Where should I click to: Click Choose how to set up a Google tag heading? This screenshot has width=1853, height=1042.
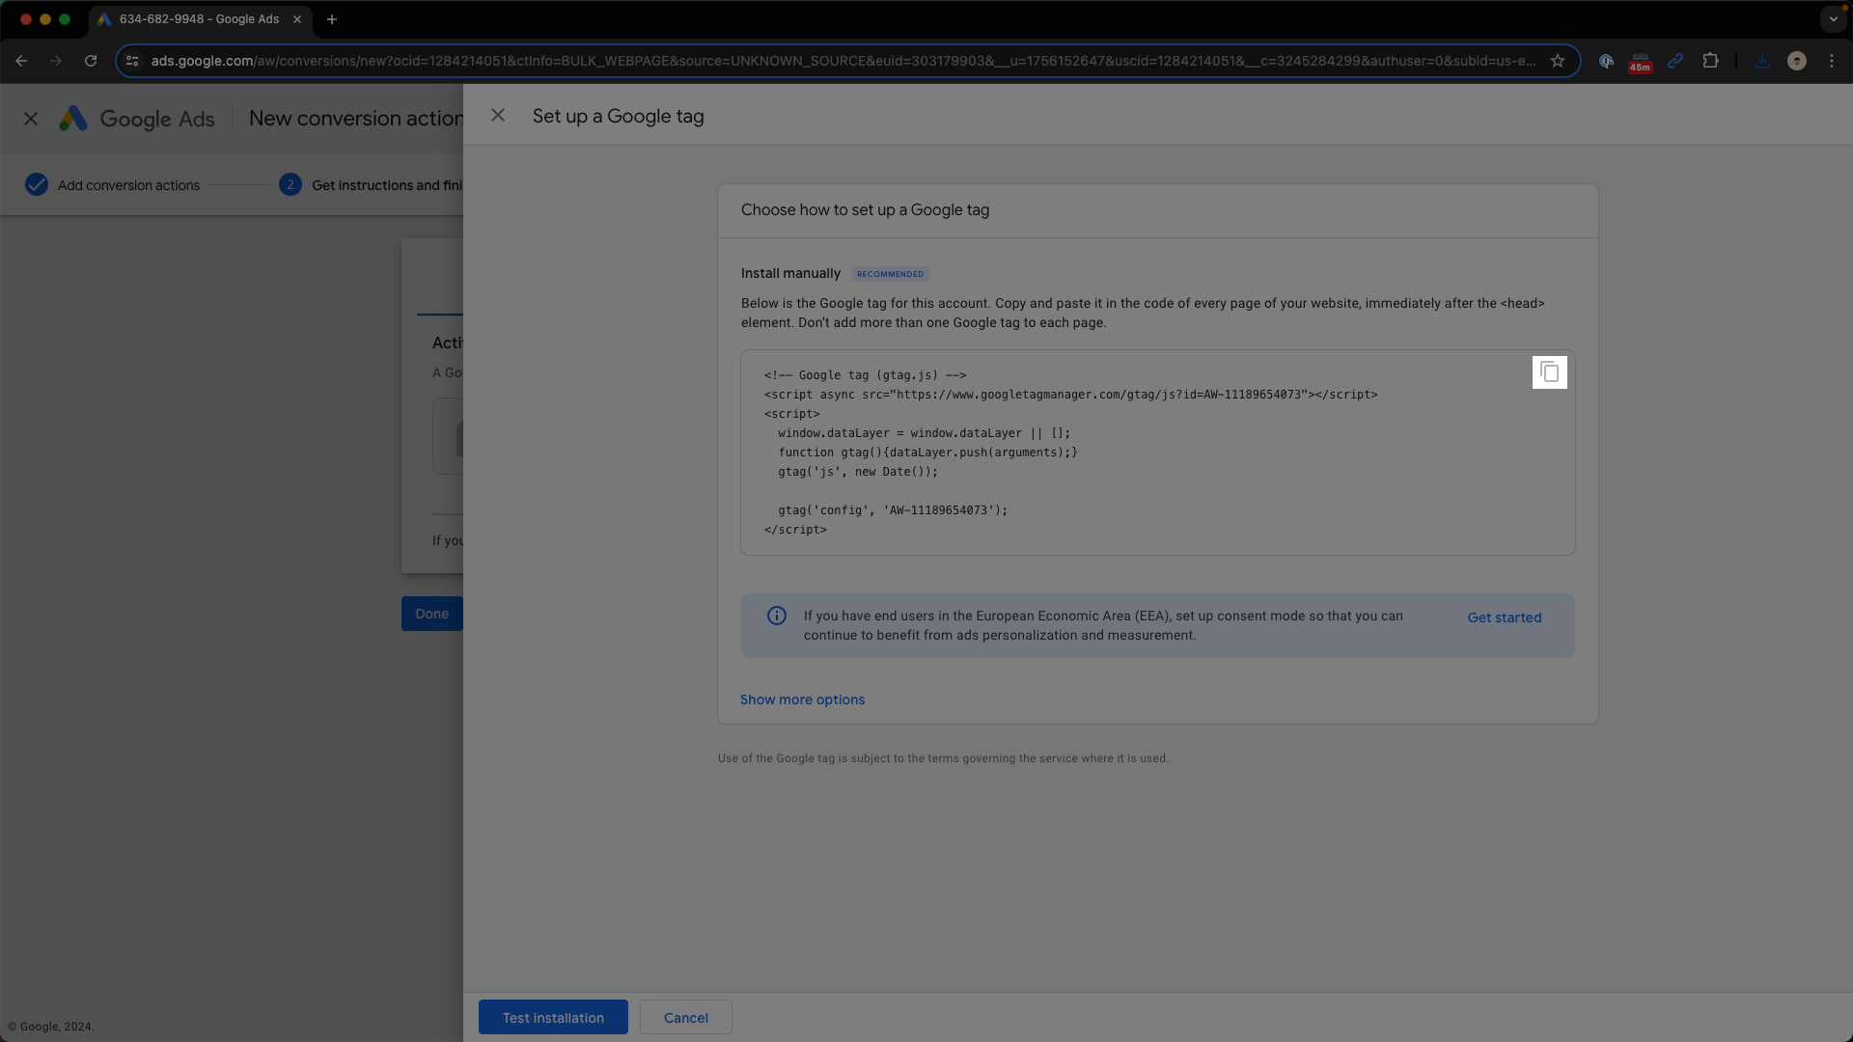tap(865, 210)
